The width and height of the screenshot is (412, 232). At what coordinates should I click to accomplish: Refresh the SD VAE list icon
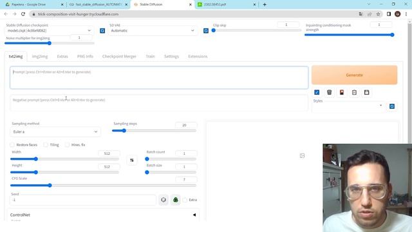[x=206, y=31]
